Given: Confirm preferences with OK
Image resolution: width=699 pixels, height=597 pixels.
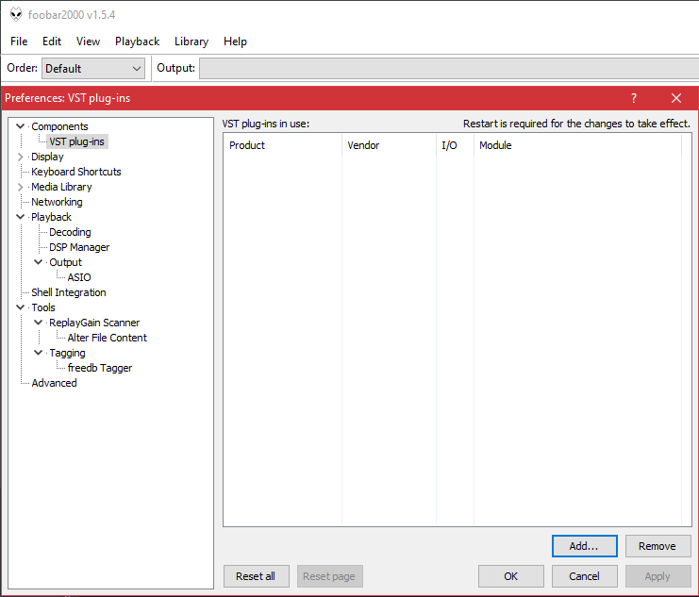Looking at the screenshot, I should pyautogui.click(x=511, y=576).
